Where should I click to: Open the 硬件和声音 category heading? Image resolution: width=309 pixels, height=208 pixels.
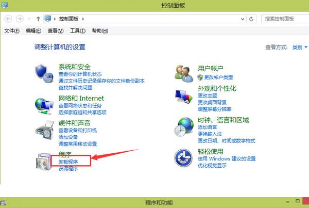coord(74,123)
